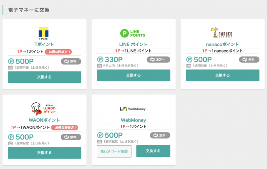Click 交換する button for WAONポイント
267x169 pixels.
[45, 153]
